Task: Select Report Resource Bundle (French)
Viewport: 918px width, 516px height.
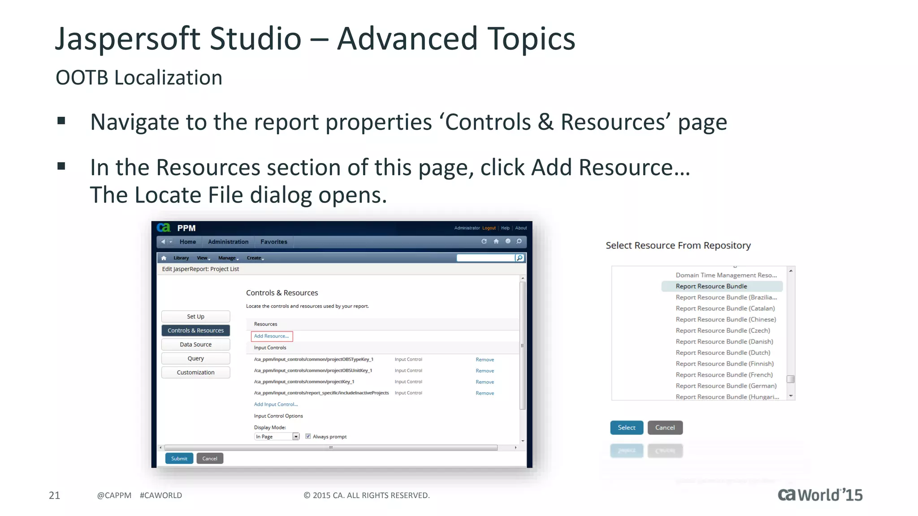Action: [x=724, y=375]
